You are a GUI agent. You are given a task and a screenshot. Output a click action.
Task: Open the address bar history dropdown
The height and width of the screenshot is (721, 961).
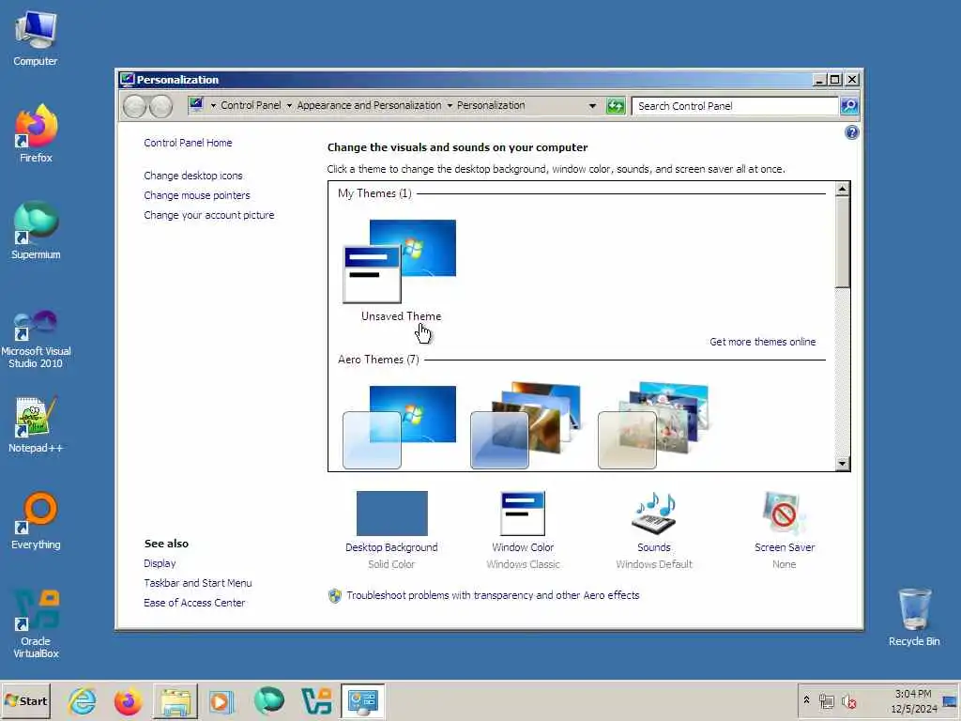pyautogui.click(x=592, y=105)
